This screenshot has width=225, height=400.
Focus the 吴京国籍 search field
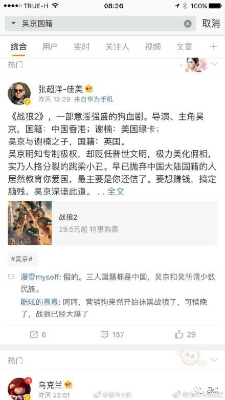100,24
